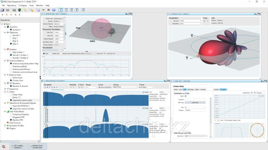Toggle the Antenna cardioid checkbox
Viewport: 268px width, 150px height.
click(11, 66)
